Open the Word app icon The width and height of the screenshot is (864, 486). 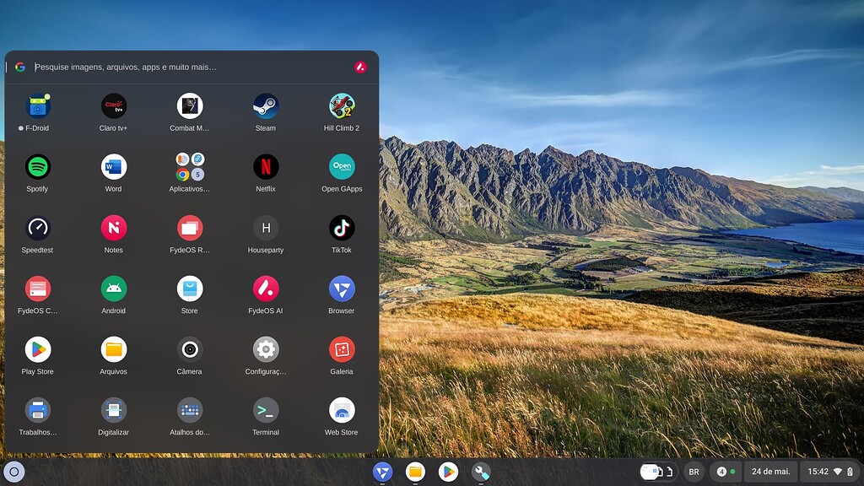click(113, 166)
